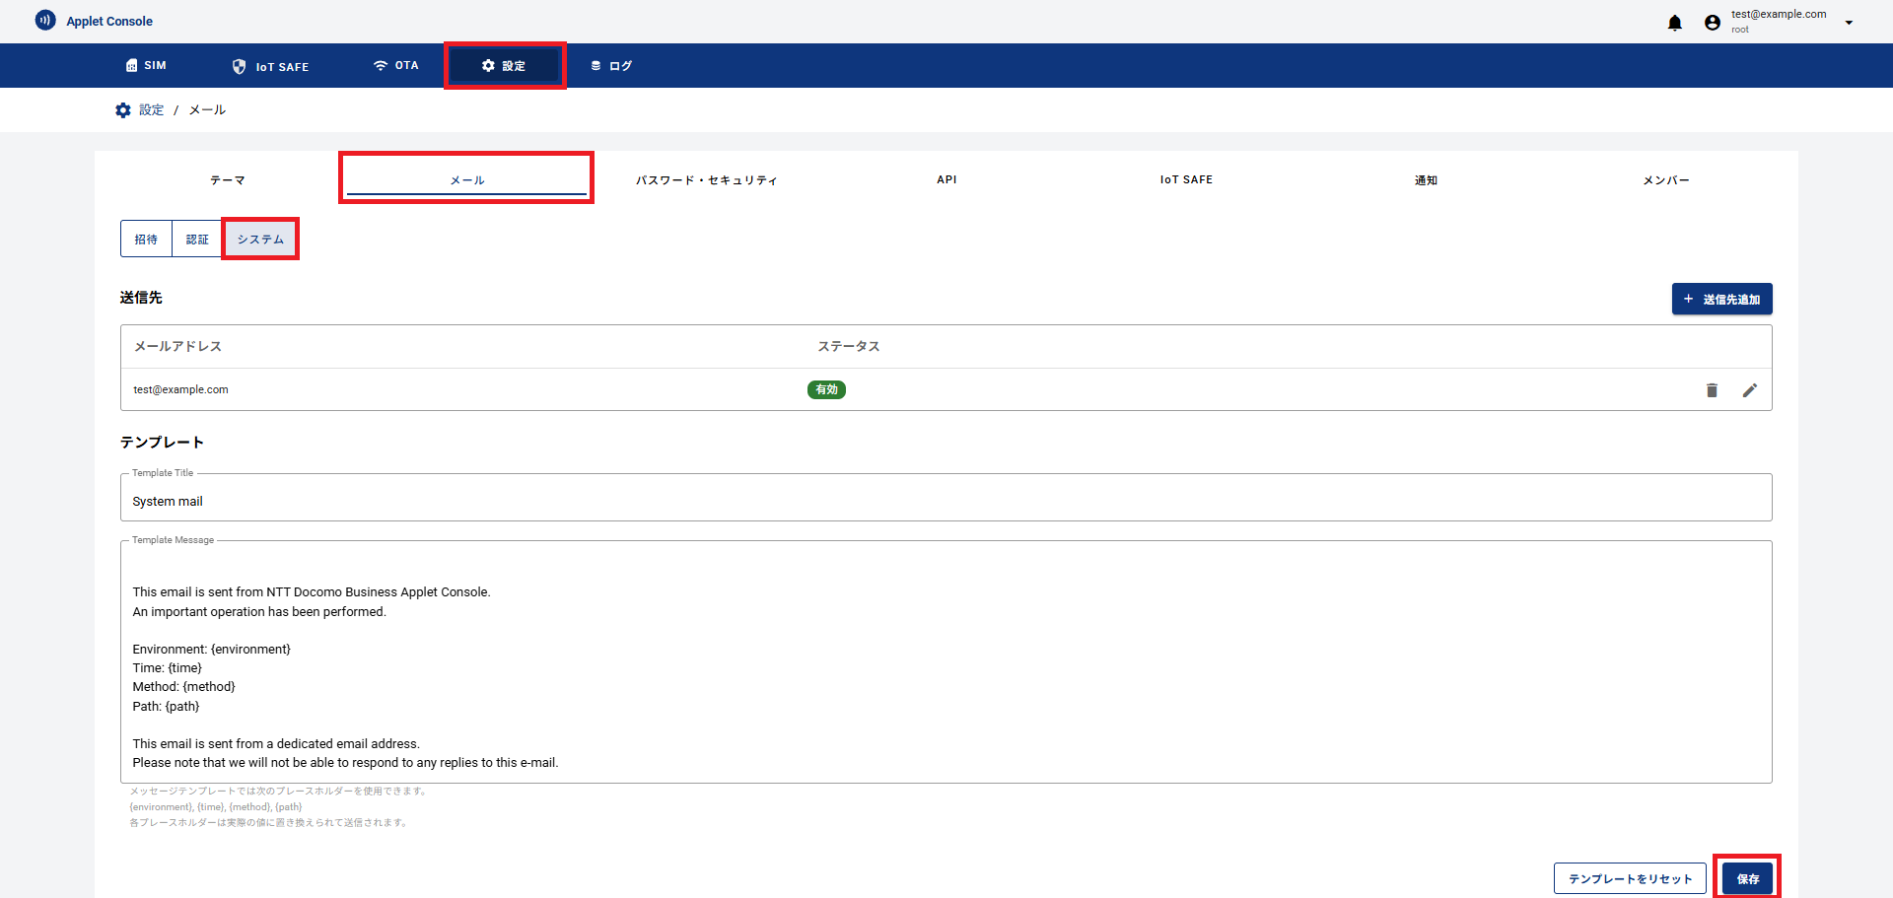Click the user account avatar icon
Screen dimensions: 1893x898
[x=1712, y=23]
